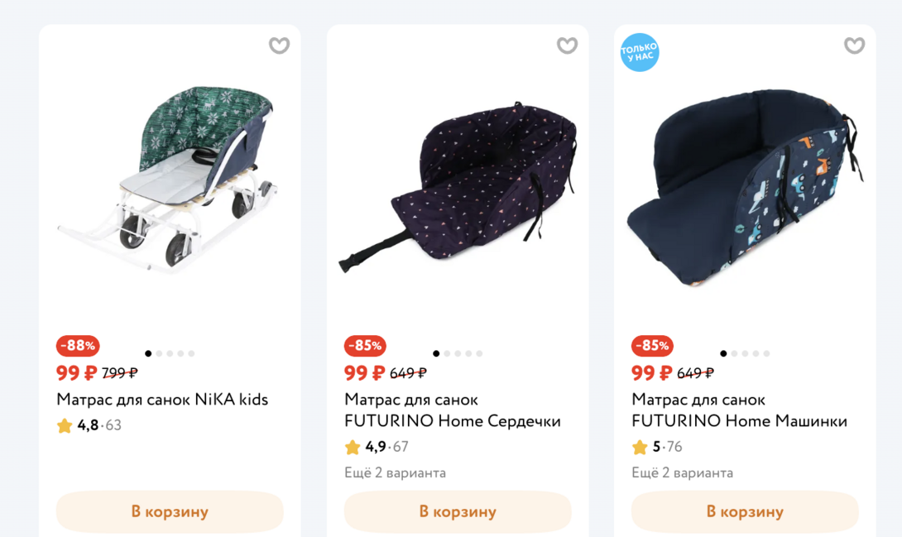902x537 pixels.
Task: Click the star rating icon for Машинки mattress
Action: point(640,448)
